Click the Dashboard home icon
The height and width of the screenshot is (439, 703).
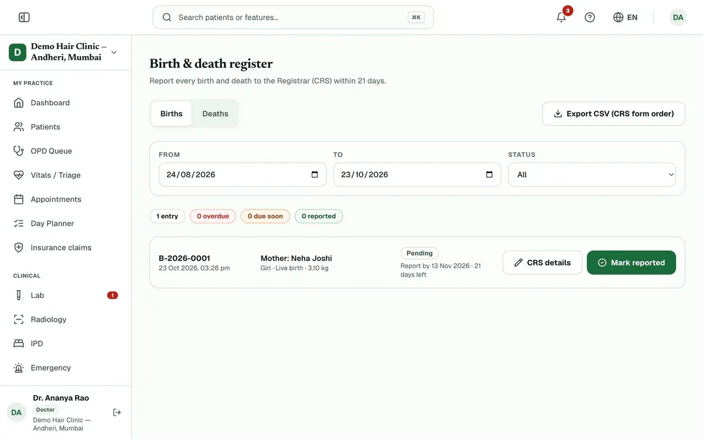coord(19,103)
